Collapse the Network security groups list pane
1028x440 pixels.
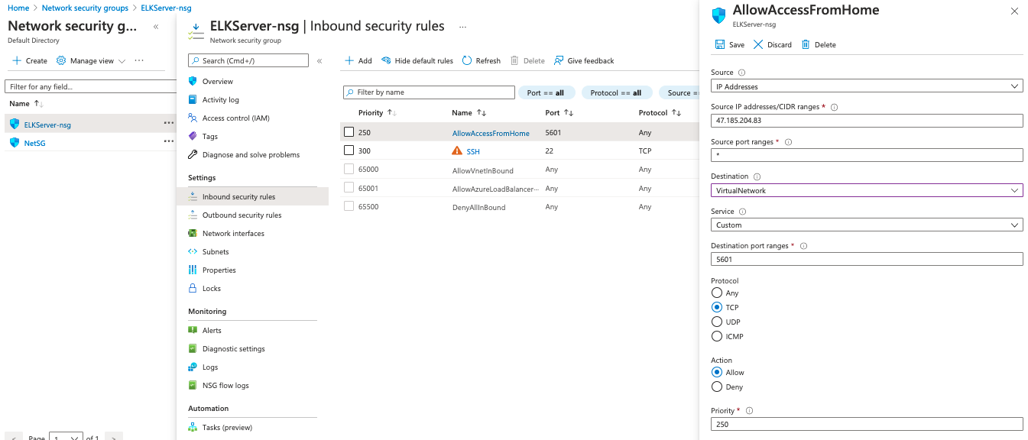(x=156, y=26)
